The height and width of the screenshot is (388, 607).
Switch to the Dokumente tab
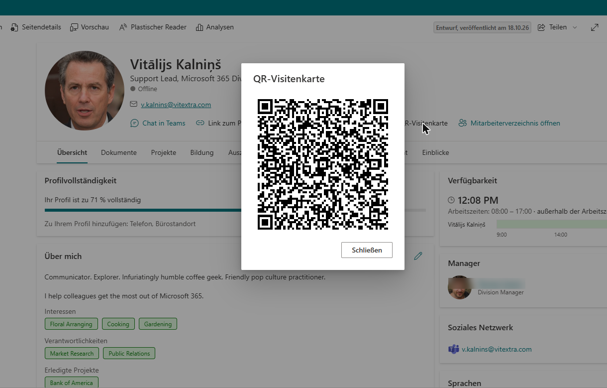pyautogui.click(x=119, y=153)
